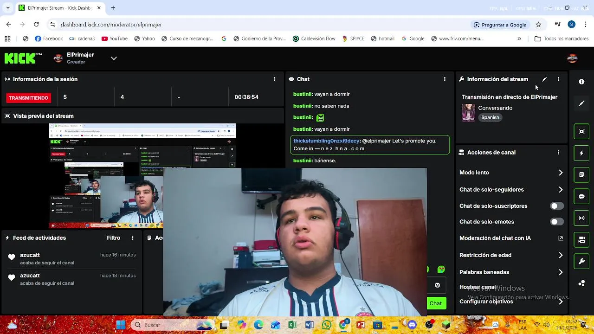Click azucatt follow from hace 16 minutos
Viewport: 594px width, 334px height.
[x=72, y=258]
